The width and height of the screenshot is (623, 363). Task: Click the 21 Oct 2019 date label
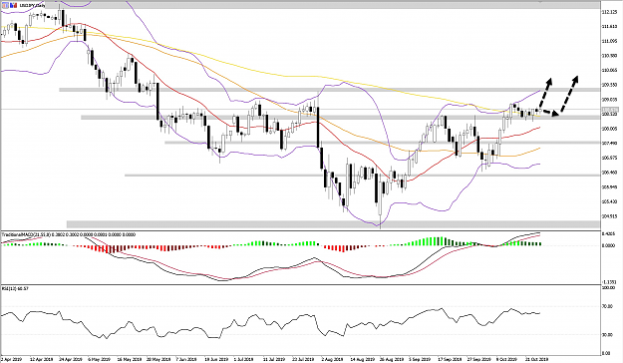tap(536, 359)
